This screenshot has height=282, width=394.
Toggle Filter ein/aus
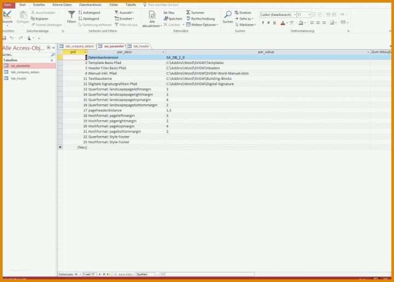126,25
